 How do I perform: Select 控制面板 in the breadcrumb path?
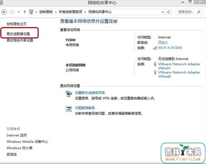pos(46,12)
